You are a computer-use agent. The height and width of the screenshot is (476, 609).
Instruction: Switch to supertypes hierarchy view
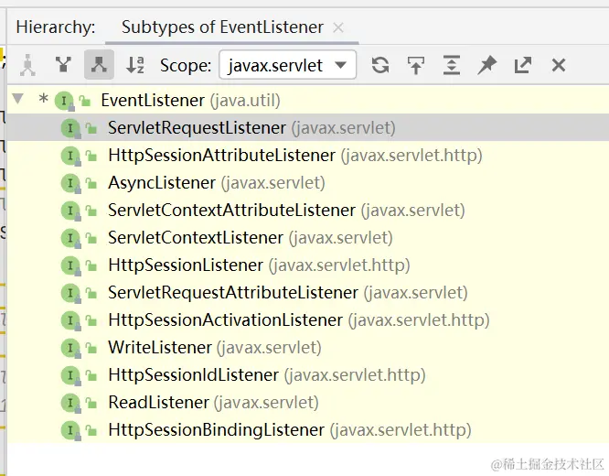63,64
